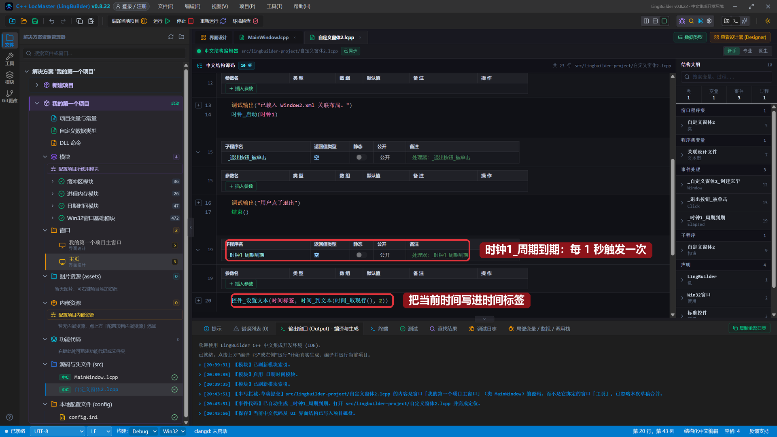This screenshot has width=777, height=437.
Task: Select the 原生 mode option
Action: (763, 51)
